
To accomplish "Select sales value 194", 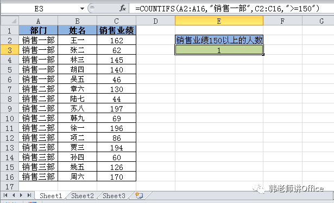I will pyautogui.click(x=116, y=147).
